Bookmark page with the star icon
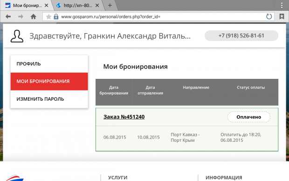Image resolution: width=289 pixels, height=181 pixels. pos(48,17)
